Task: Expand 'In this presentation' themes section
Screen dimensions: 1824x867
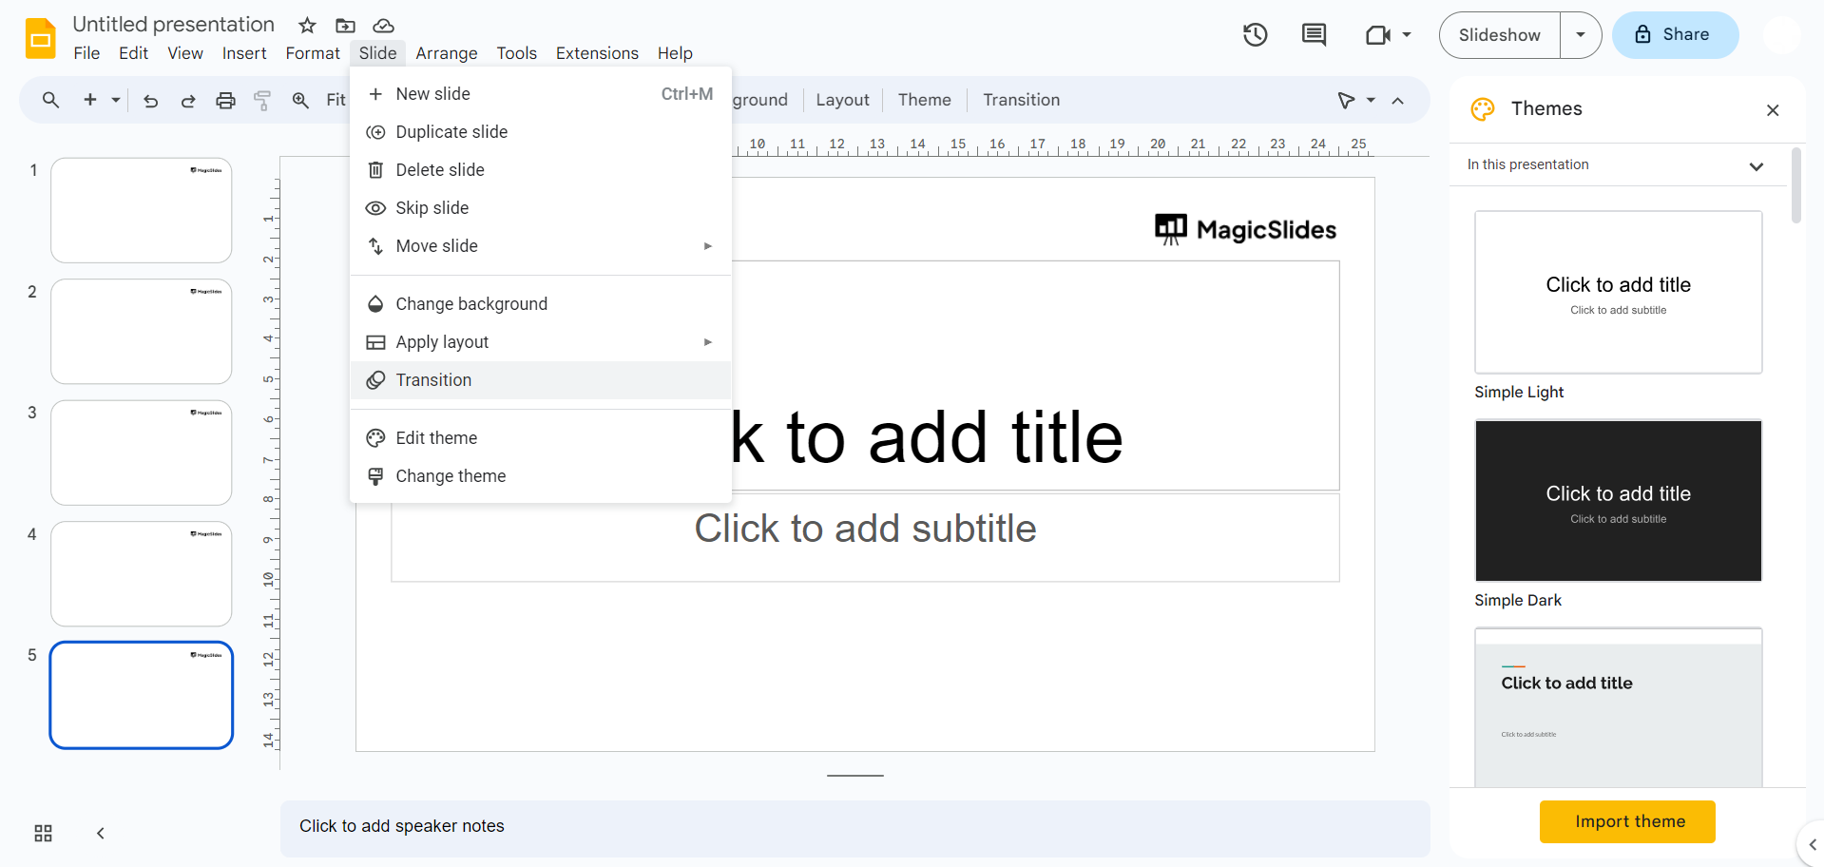Action: [1756, 165]
